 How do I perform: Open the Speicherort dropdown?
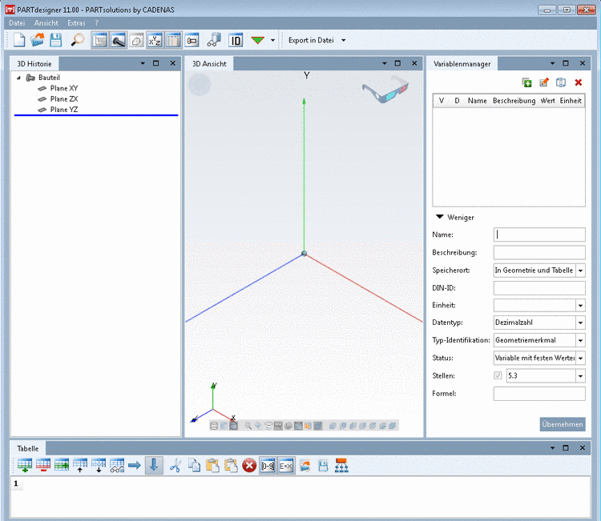point(580,271)
